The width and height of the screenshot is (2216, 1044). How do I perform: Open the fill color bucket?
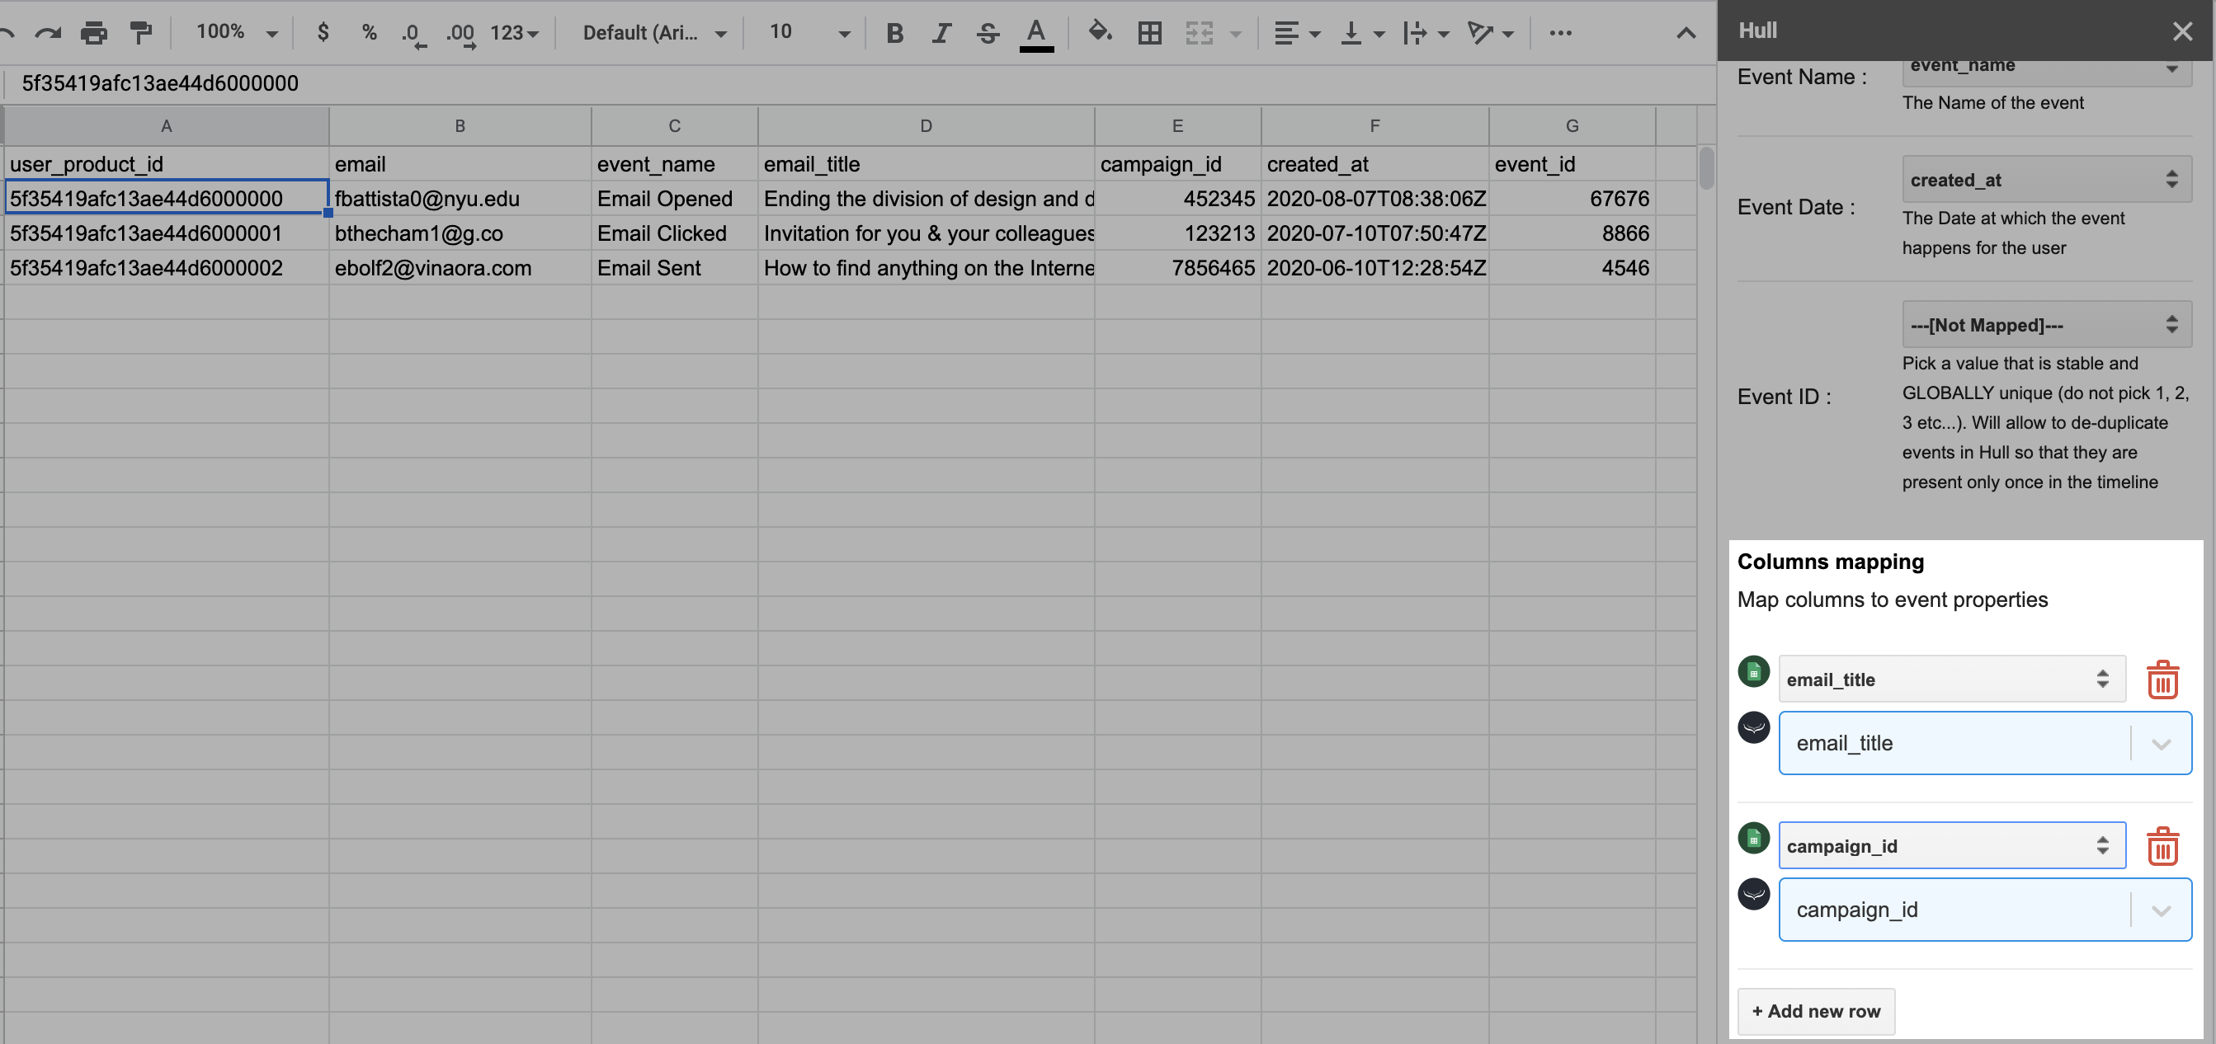point(1100,33)
